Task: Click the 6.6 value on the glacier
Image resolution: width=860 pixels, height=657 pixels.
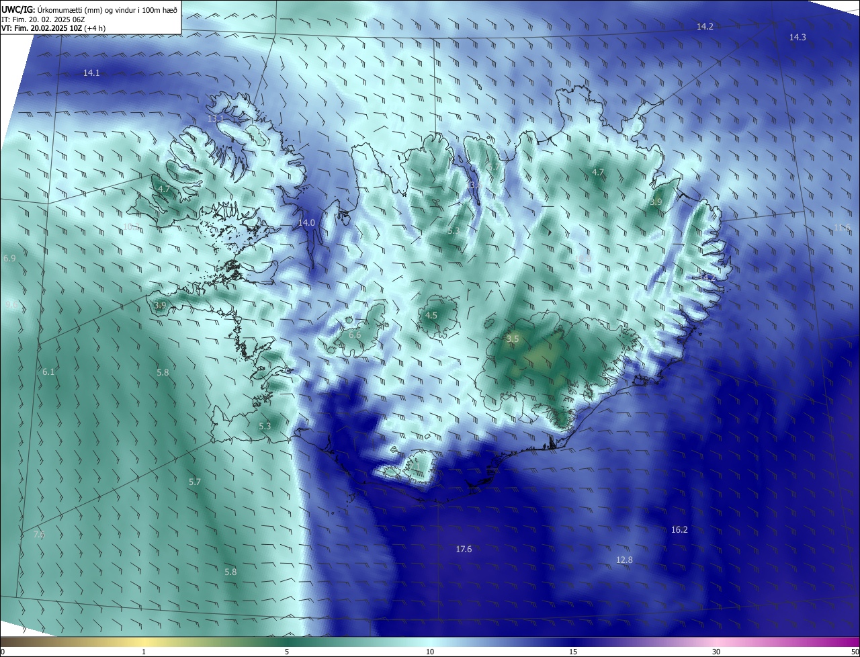Action: coord(355,335)
